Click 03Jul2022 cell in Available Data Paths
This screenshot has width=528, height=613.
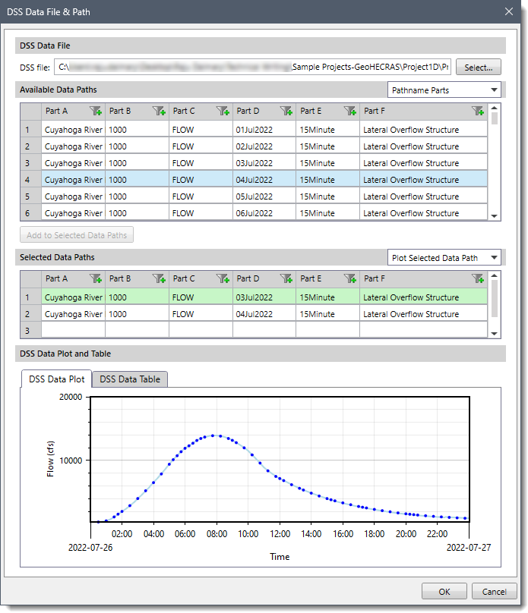tap(264, 163)
